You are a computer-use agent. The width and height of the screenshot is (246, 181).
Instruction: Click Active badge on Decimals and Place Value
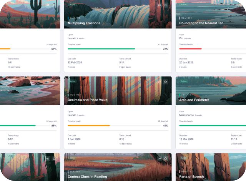click(72, 81)
